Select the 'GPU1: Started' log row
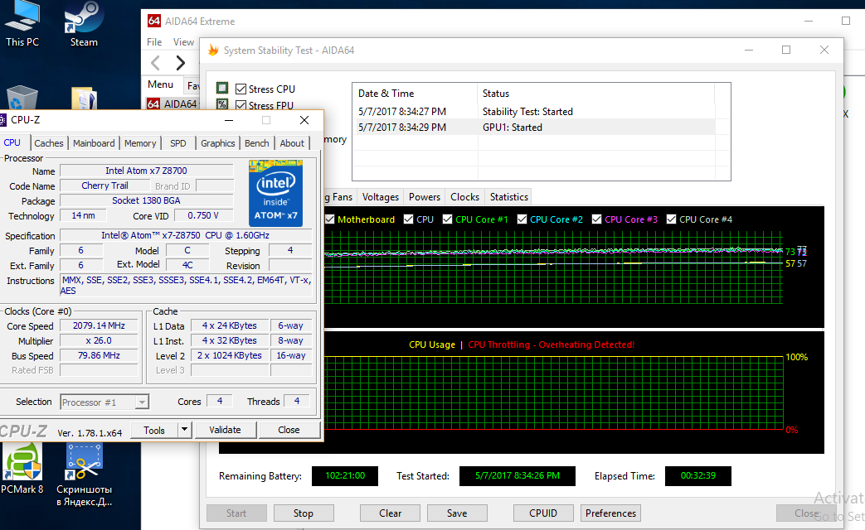 click(534, 128)
